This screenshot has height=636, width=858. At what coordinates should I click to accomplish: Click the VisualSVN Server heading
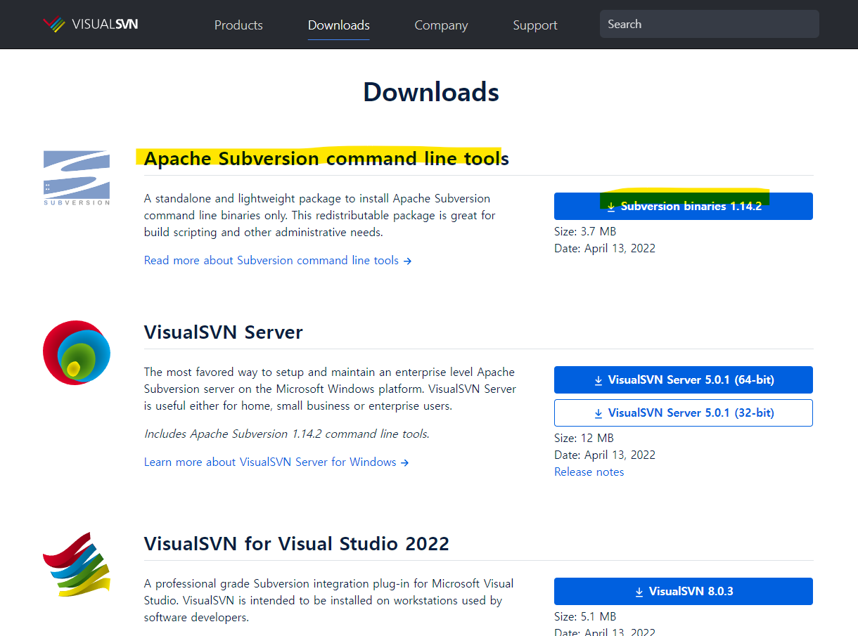point(224,332)
